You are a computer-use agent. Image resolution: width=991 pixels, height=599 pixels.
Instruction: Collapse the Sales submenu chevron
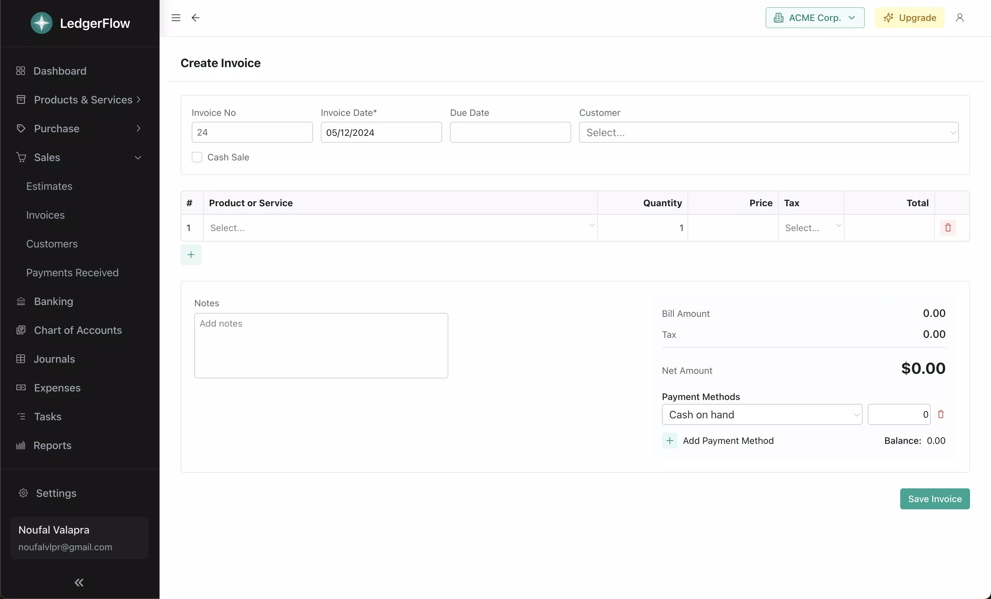pos(138,157)
